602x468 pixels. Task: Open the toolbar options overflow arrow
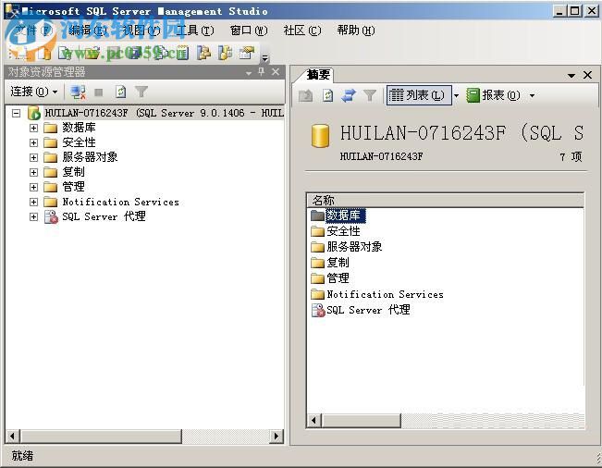(x=264, y=58)
